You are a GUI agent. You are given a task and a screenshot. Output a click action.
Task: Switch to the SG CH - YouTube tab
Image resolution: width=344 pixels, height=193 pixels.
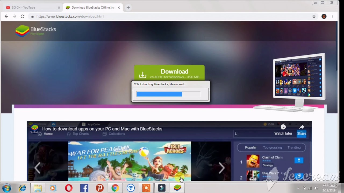tap(32, 8)
